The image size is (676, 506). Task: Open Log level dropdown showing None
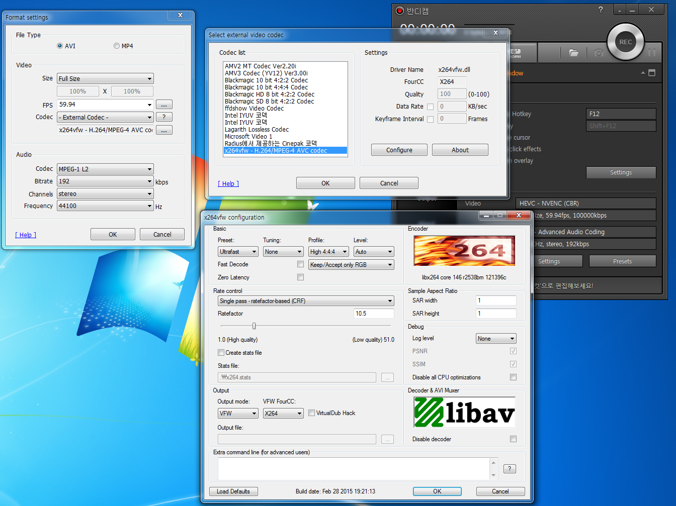[x=496, y=339]
